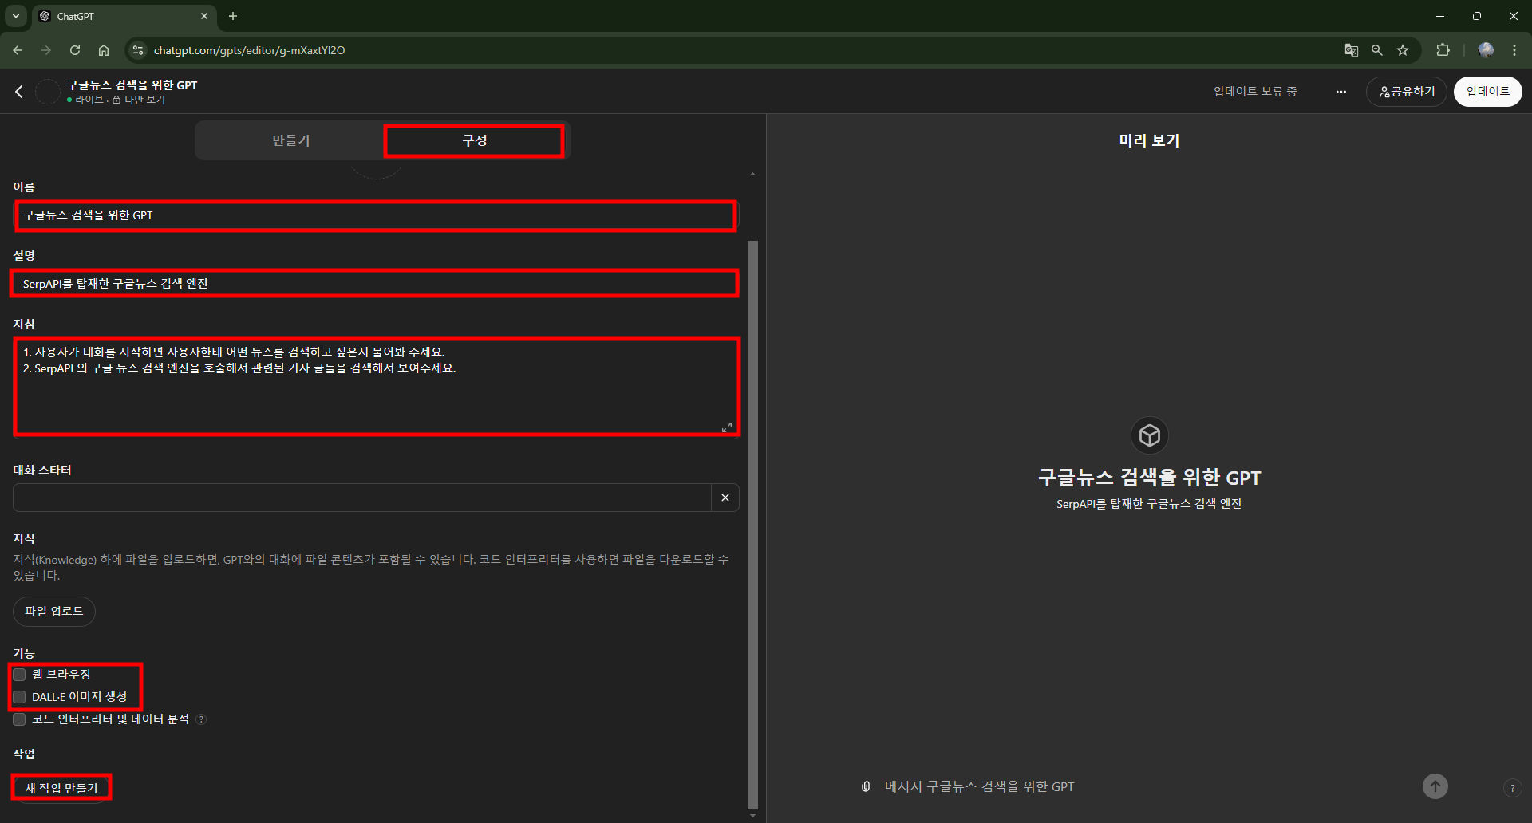The height and width of the screenshot is (823, 1532).
Task: Click the 설명 description input field
Action: pyautogui.click(x=376, y=284)
